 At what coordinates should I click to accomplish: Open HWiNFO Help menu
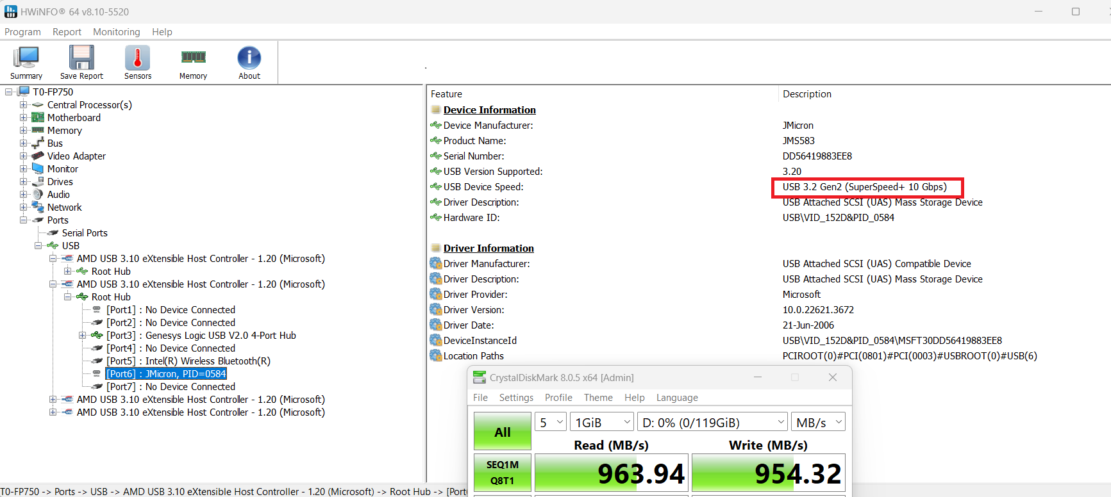162,32
